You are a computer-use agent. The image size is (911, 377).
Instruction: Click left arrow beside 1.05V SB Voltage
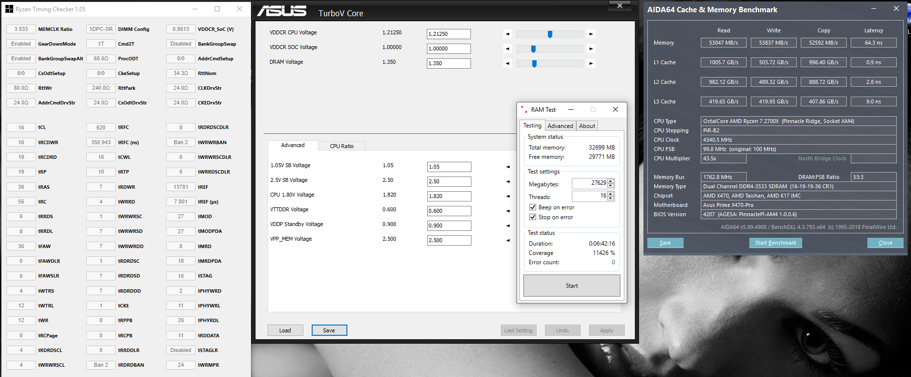click(508, 167)
